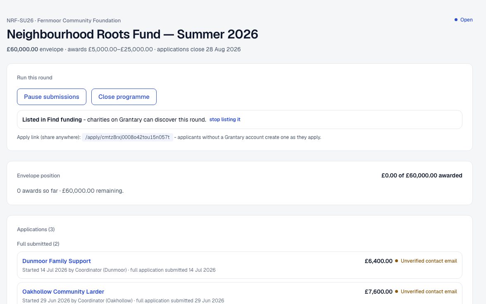Click the £7,600.00 amount for Oakhollow
This screenshot has height=304, width=486.
(x=379, y=292)
